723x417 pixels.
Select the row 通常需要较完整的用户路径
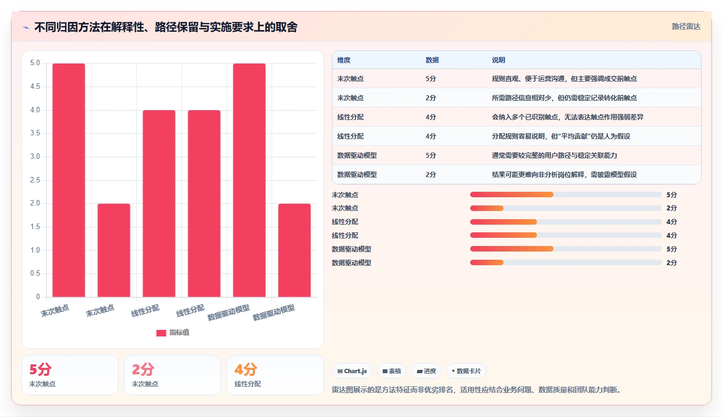pyautogui.click(x=516, y=155)
